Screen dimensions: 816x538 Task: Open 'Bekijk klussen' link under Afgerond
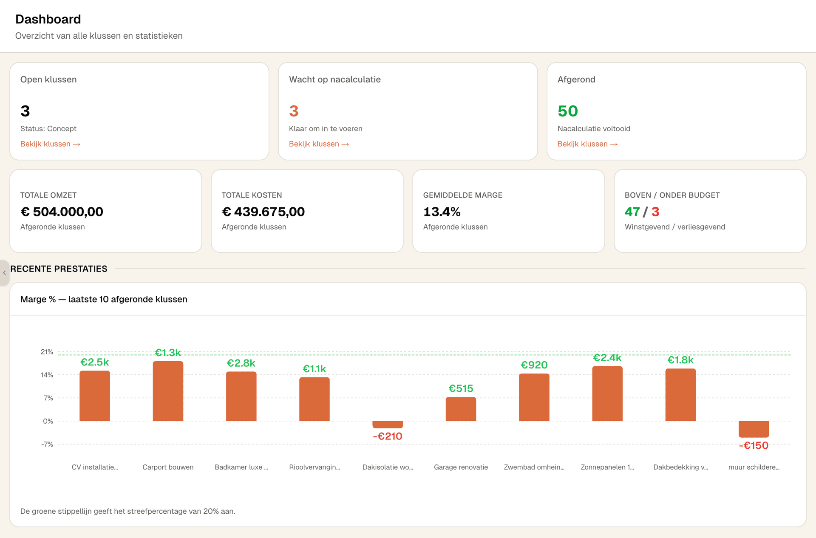[x=587, y=144]
